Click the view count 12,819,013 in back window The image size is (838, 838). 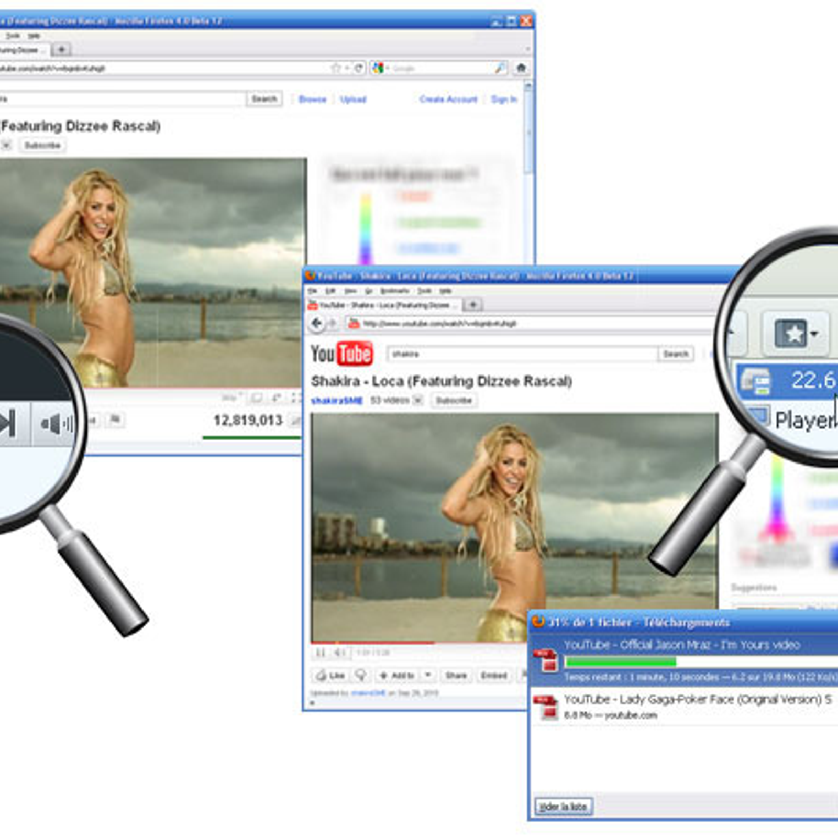point(248,420)
